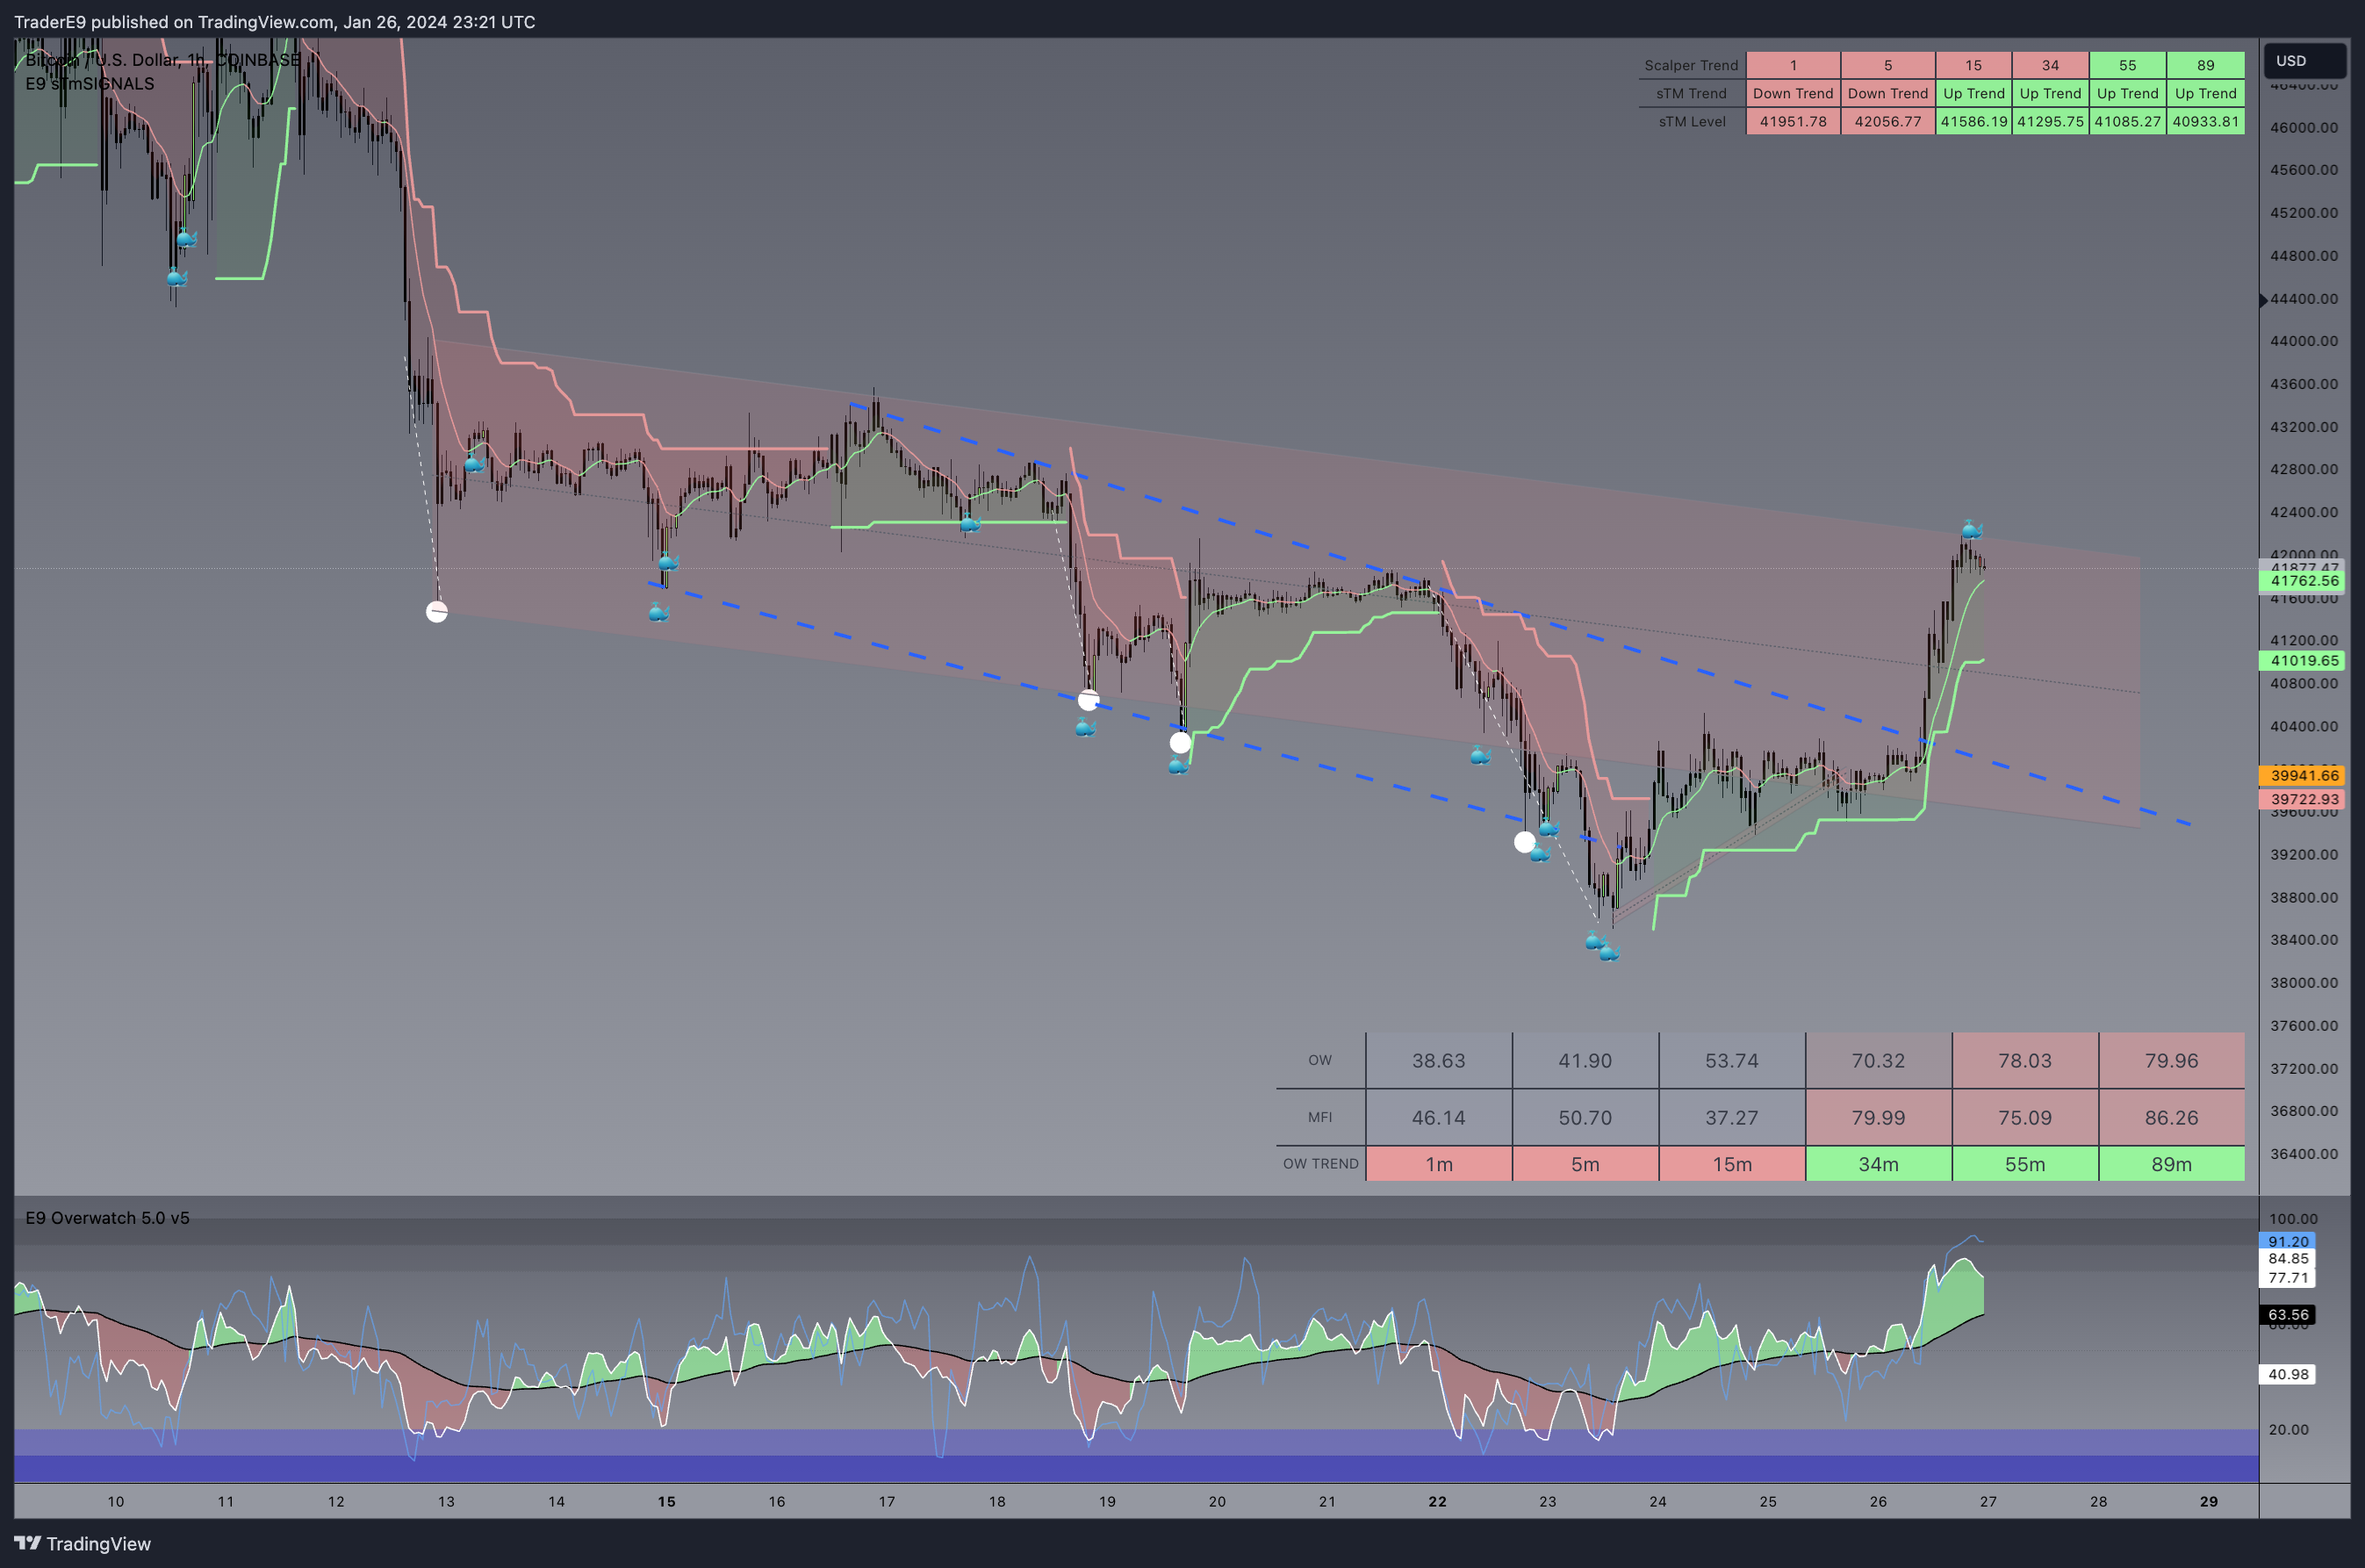Click sTM Level value 40933.81
The image size is (2365, 1568).
coord(2206,121)
